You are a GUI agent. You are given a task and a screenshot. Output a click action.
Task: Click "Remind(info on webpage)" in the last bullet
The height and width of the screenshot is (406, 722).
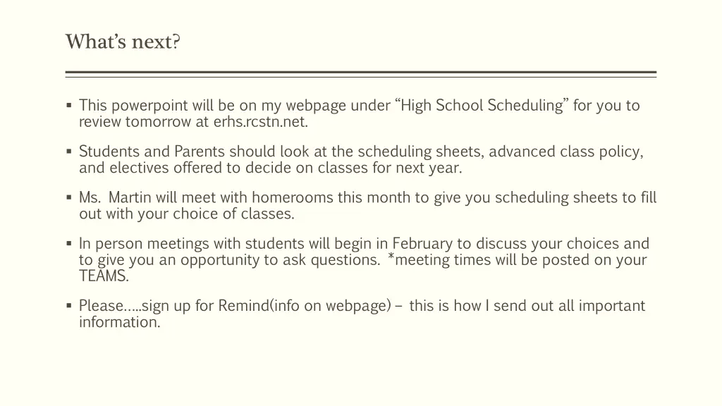(x=305, y=306)
